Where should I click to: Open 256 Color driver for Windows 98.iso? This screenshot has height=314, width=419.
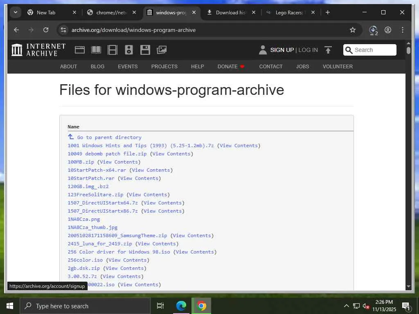tap(119, 252)
